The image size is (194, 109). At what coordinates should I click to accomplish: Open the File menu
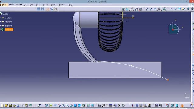(25, 5)
